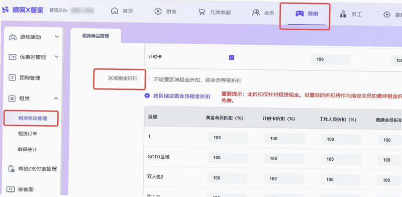402x197 pixels.
Task: Click the hexagon settings icon in top bar
Action: tap(386, 15)
